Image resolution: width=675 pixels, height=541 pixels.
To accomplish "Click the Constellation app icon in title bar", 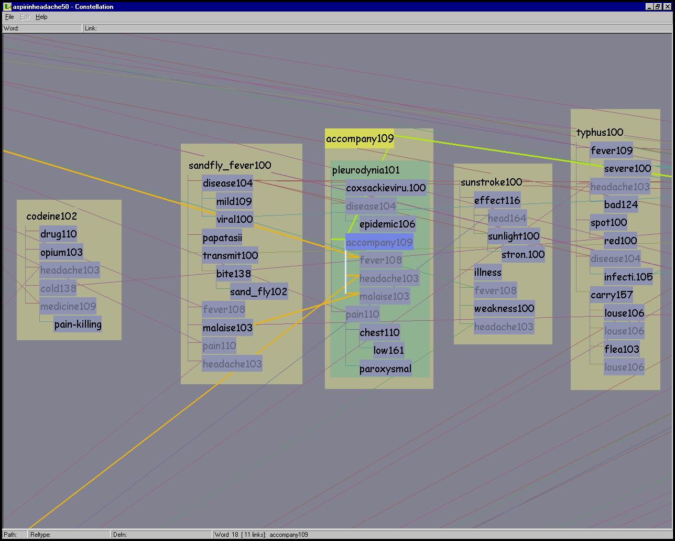I will pos(7,6).
